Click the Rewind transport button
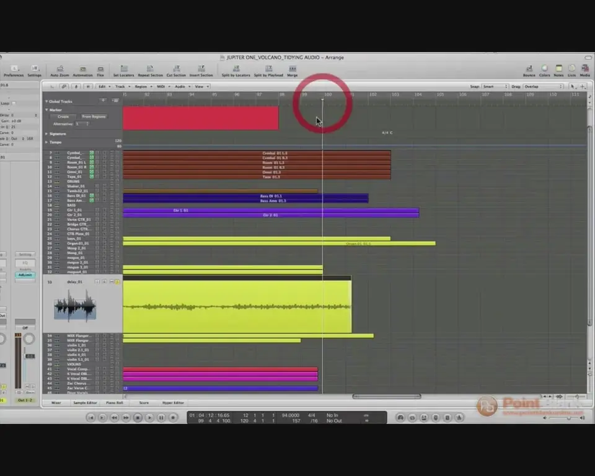Viewport: 595px width, 476px height. coord(114,418)
